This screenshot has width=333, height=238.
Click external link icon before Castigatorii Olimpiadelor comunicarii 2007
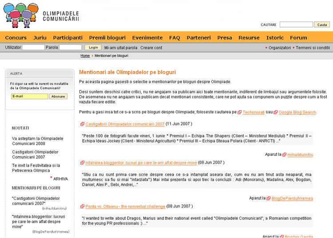pyautogui.click(x=82, y=124)
